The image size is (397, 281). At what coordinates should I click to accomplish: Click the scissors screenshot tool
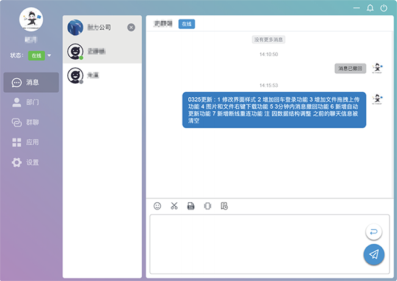coord(174,206)
